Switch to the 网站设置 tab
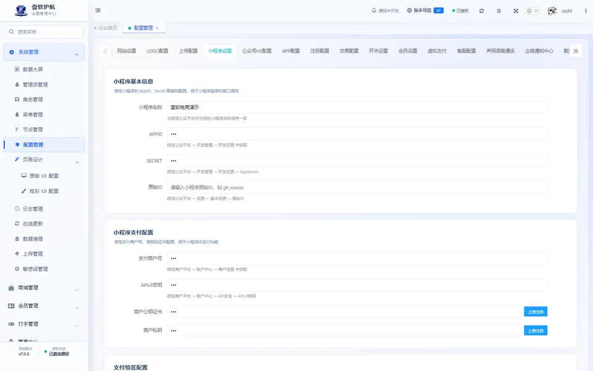 click(x=126, y=51)
